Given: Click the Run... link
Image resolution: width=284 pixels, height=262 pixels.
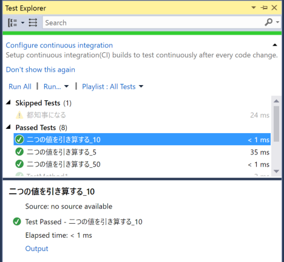Looking at the screenshot, I should click(52, 86).
